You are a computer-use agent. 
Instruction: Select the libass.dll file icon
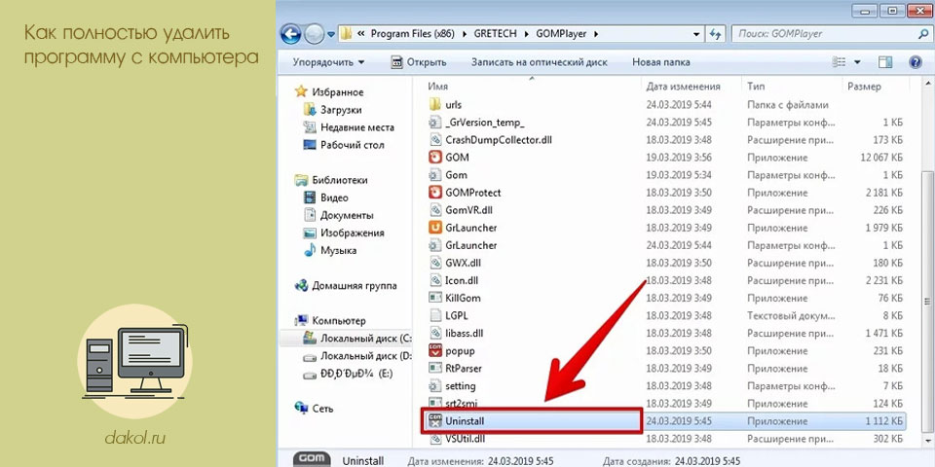435,333
